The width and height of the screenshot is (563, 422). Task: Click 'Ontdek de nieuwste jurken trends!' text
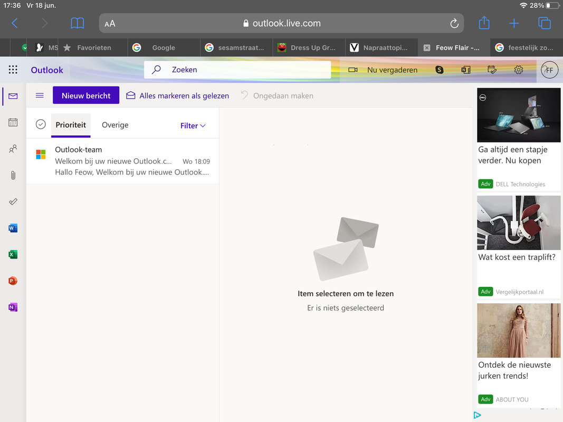(x=514, y=370)
